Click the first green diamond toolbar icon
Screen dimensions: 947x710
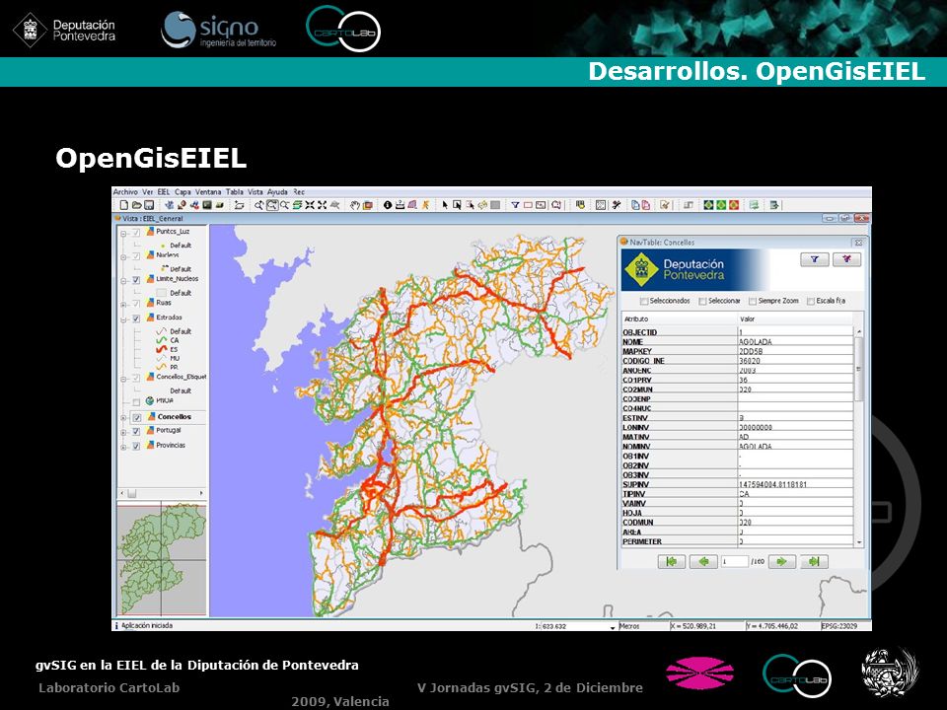(708, 205)
